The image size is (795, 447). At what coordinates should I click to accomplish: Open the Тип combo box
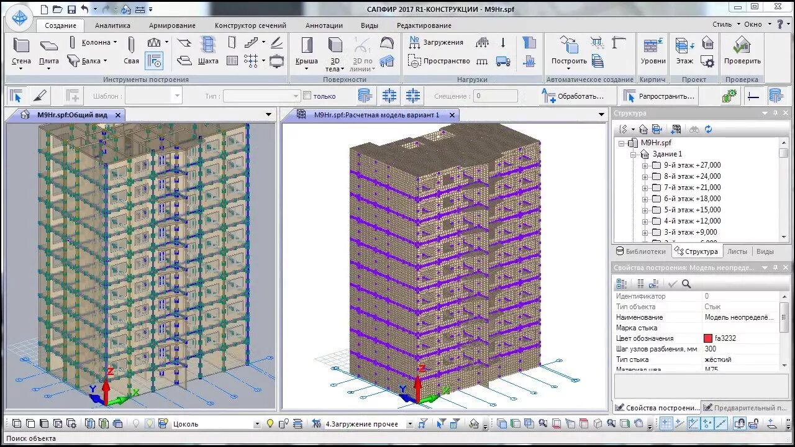click(x=262, y=96)
